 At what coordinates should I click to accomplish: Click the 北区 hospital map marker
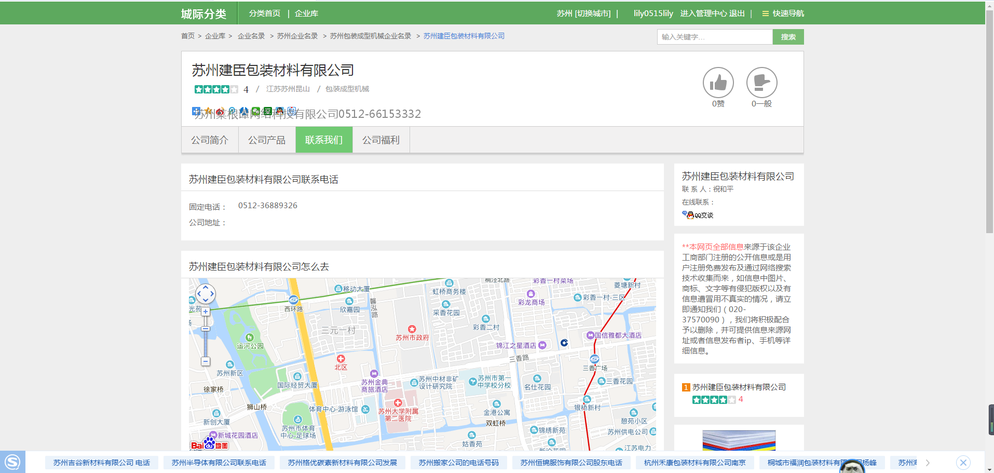click(341, 359)
